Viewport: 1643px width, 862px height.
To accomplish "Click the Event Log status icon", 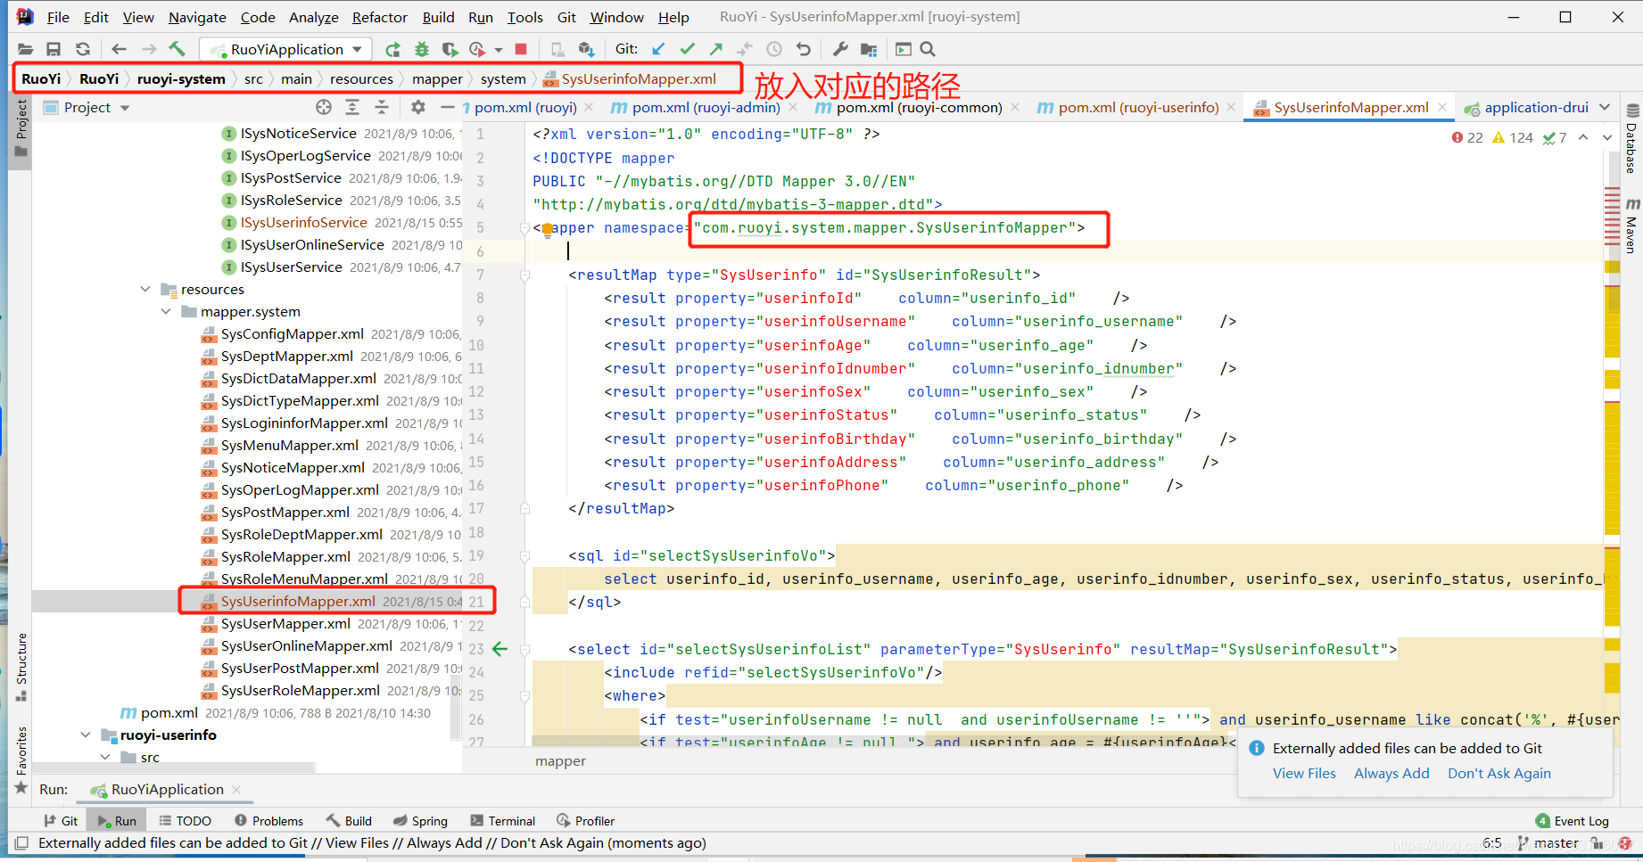I will (x=1573, y=821).
